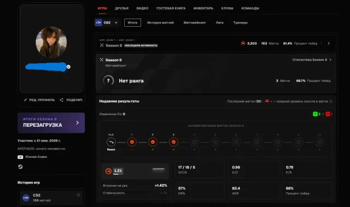Click the verified badge next to the username

[68, 67]
